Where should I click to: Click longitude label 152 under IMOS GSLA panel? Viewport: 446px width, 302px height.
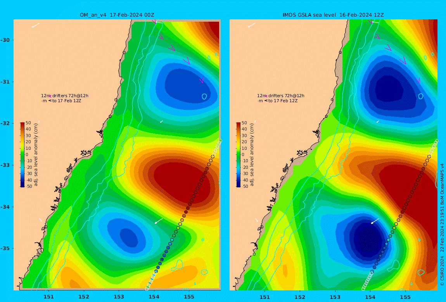click(300, 297)
